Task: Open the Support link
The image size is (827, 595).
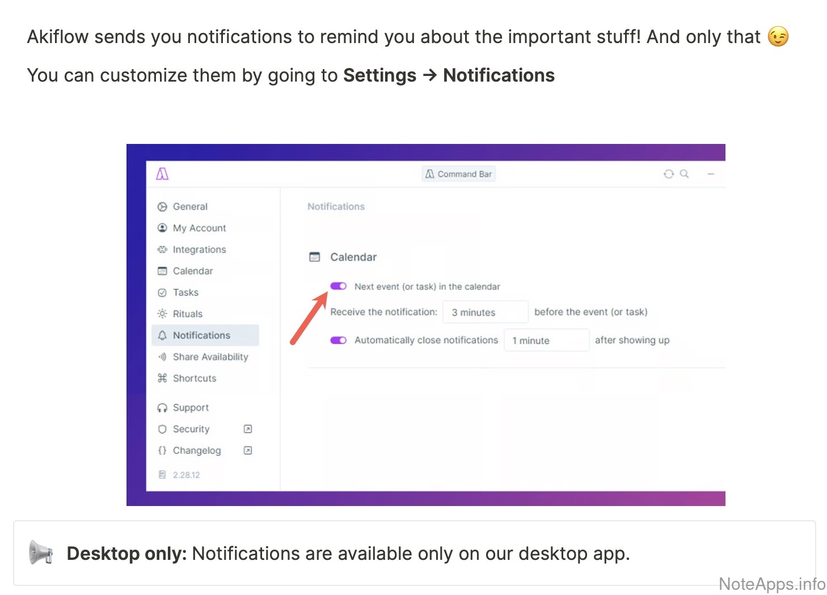Action: [x=191, y=407]
